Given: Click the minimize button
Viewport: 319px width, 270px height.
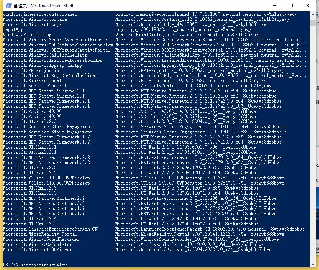Looking at the screenshot, I should 274,5.
